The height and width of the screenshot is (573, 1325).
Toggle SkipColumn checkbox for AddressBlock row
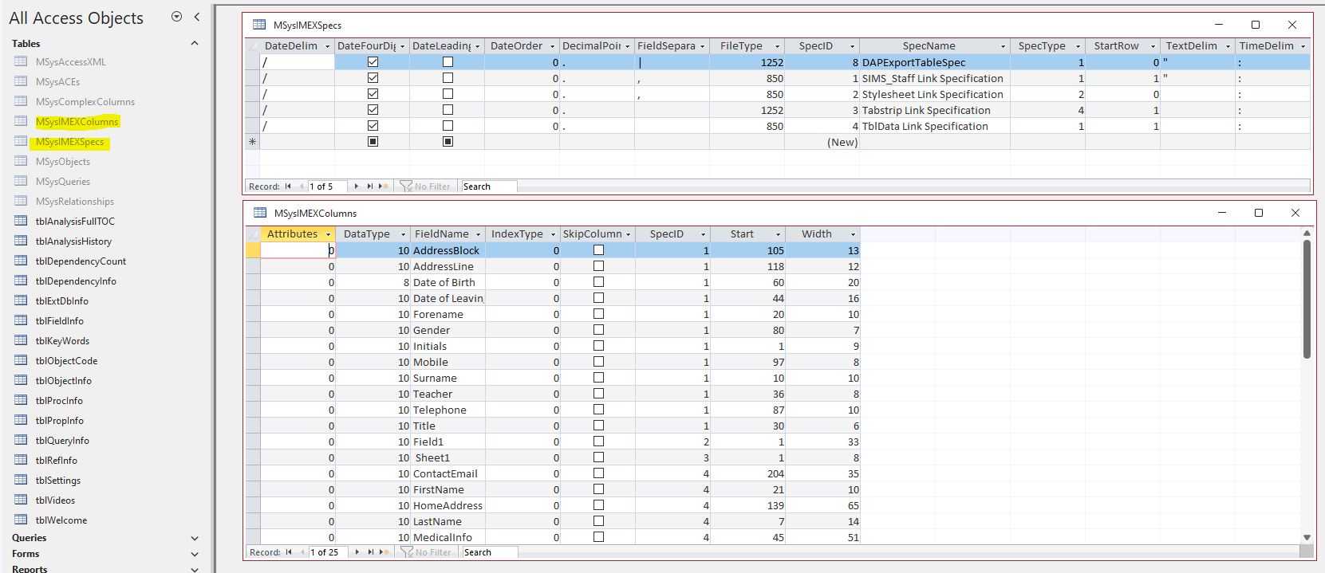(598, 250)
